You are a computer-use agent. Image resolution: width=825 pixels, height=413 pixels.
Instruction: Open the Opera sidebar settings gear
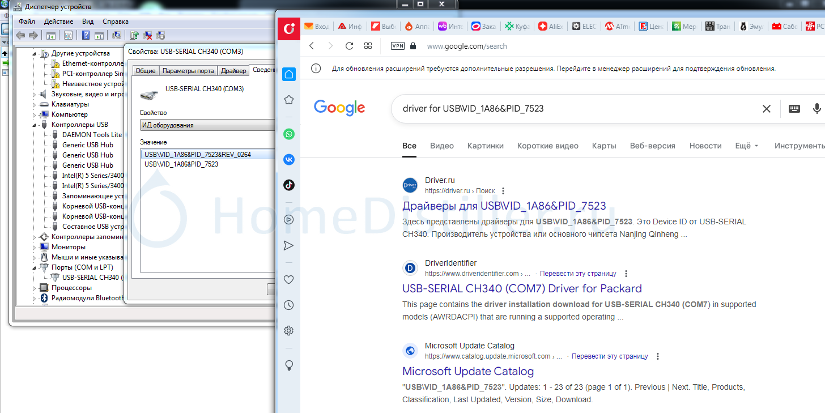[x=289, y=330]
